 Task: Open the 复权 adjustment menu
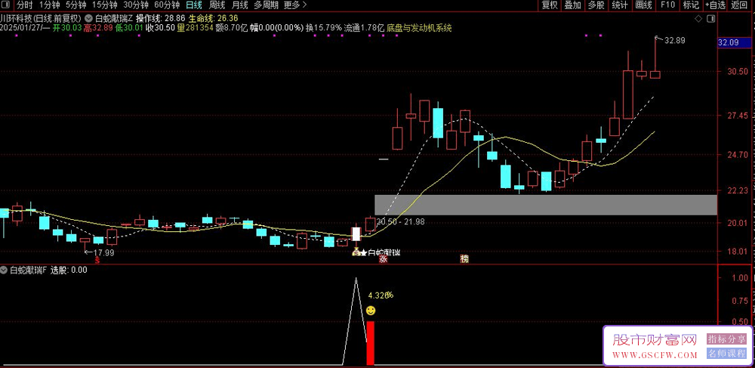(x=550, y=5)
